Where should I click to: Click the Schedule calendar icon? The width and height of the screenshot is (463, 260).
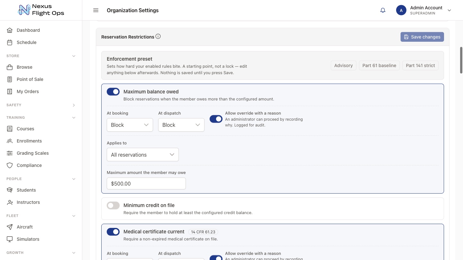(x=10, y=42)
